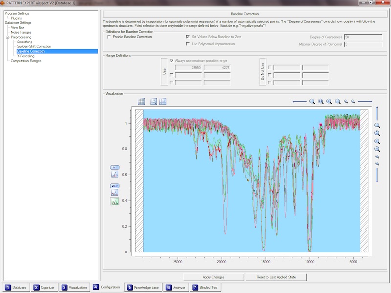Click the green spectrum icon under 'out'
The height and width of the screenshot is (293, 391).
pos(115,201)
